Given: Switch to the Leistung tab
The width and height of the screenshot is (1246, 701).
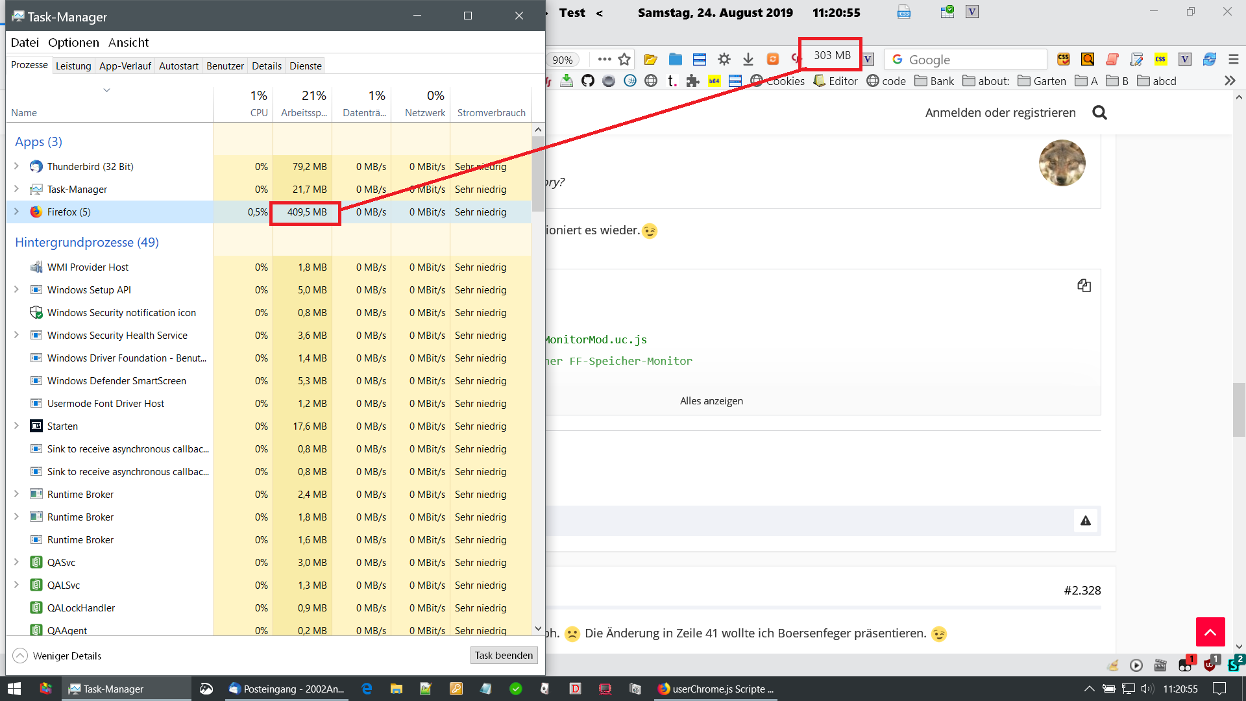Looking at the screenshot, I should [x=73, y=66].
